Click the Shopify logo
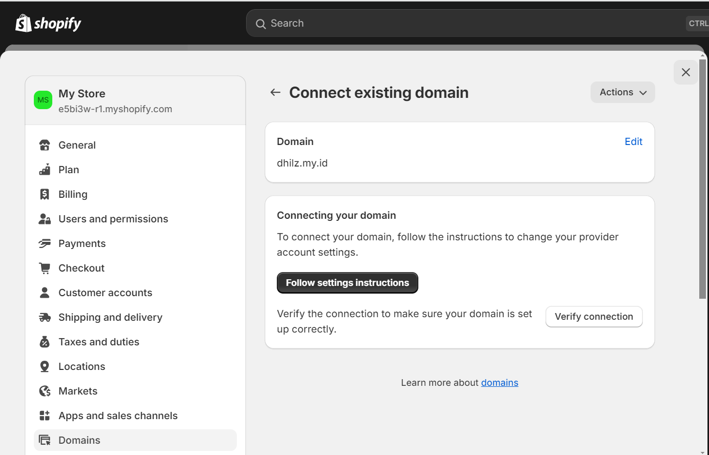 (x=48, y=23)
